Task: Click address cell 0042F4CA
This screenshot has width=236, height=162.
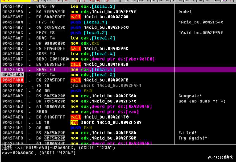Action: 13,70
